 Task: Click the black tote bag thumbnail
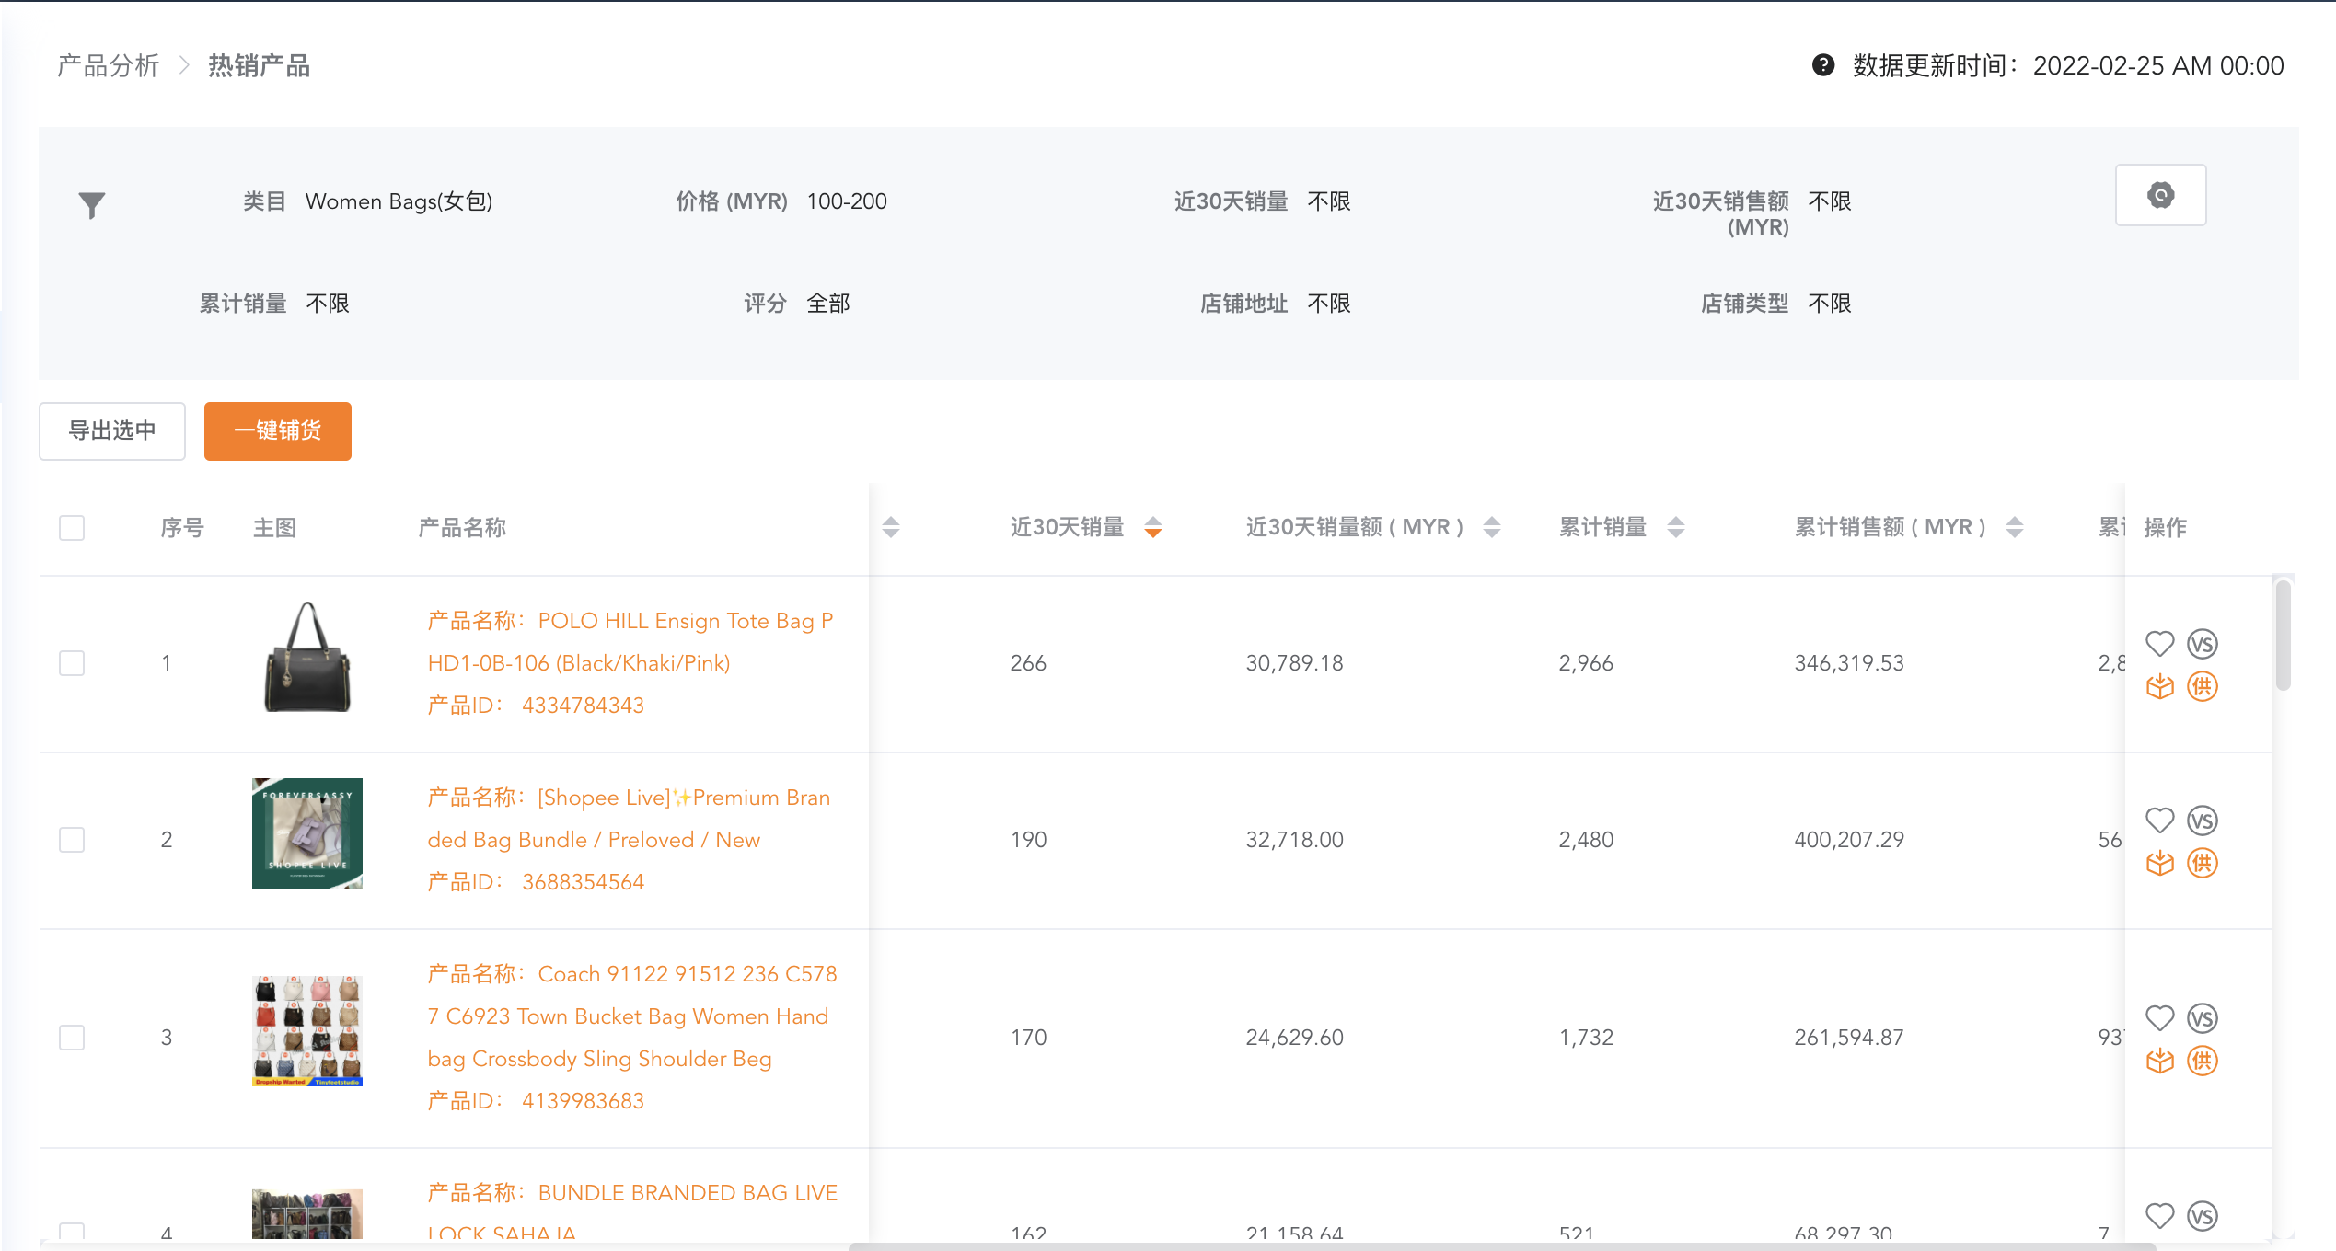click(x=307, y=657)
